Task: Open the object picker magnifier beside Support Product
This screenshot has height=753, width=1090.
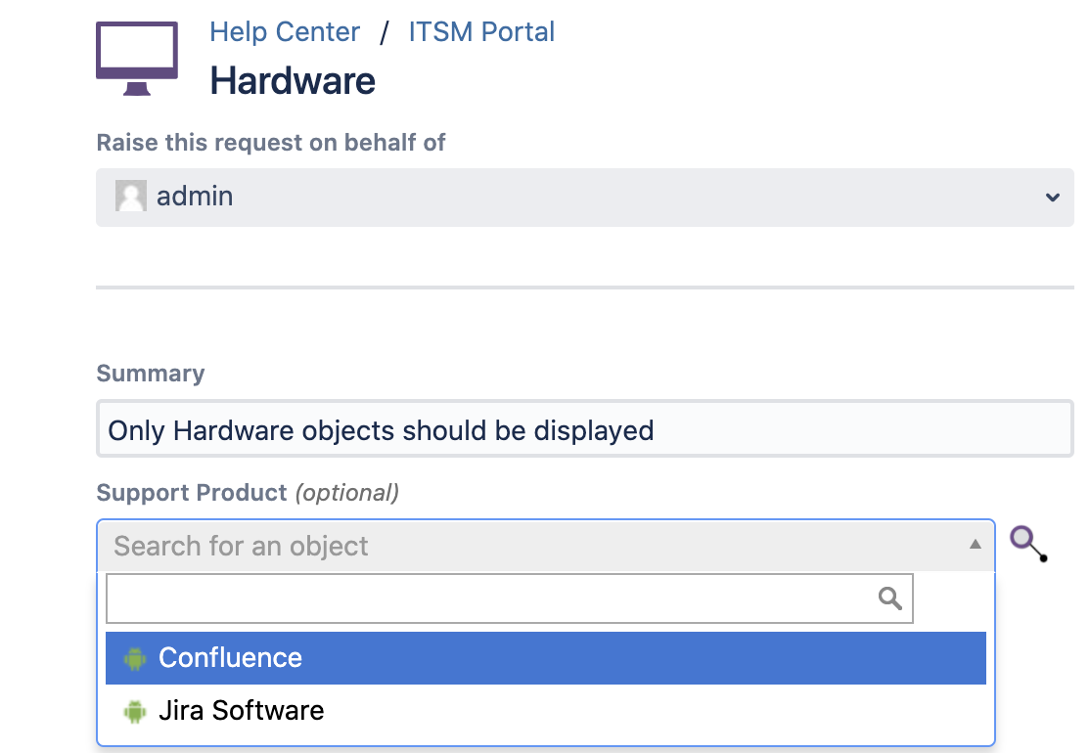Action: click(1028, 543)
